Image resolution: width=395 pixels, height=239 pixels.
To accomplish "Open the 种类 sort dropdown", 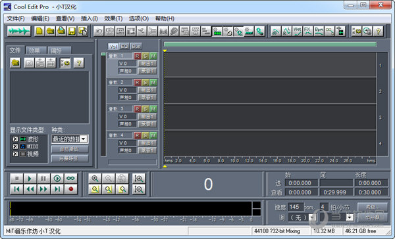I will point(84,139).
